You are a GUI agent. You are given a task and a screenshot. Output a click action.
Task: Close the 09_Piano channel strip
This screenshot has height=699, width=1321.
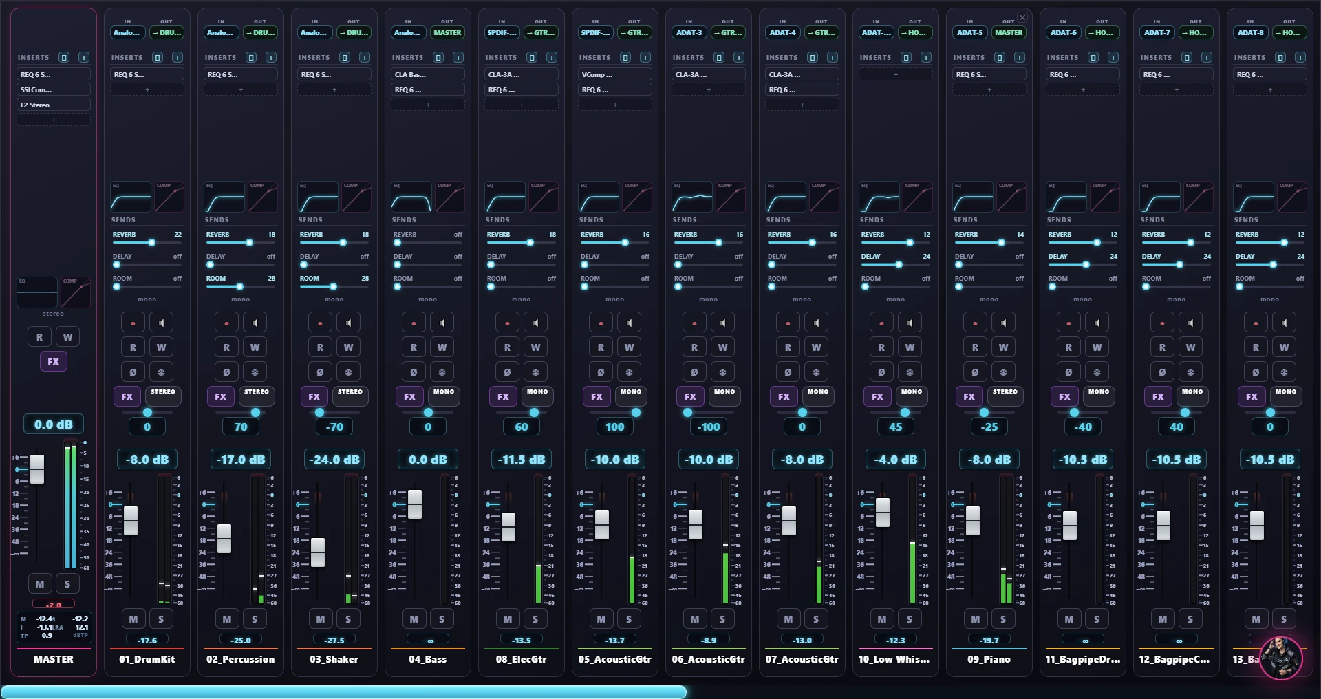point(1022,17)
